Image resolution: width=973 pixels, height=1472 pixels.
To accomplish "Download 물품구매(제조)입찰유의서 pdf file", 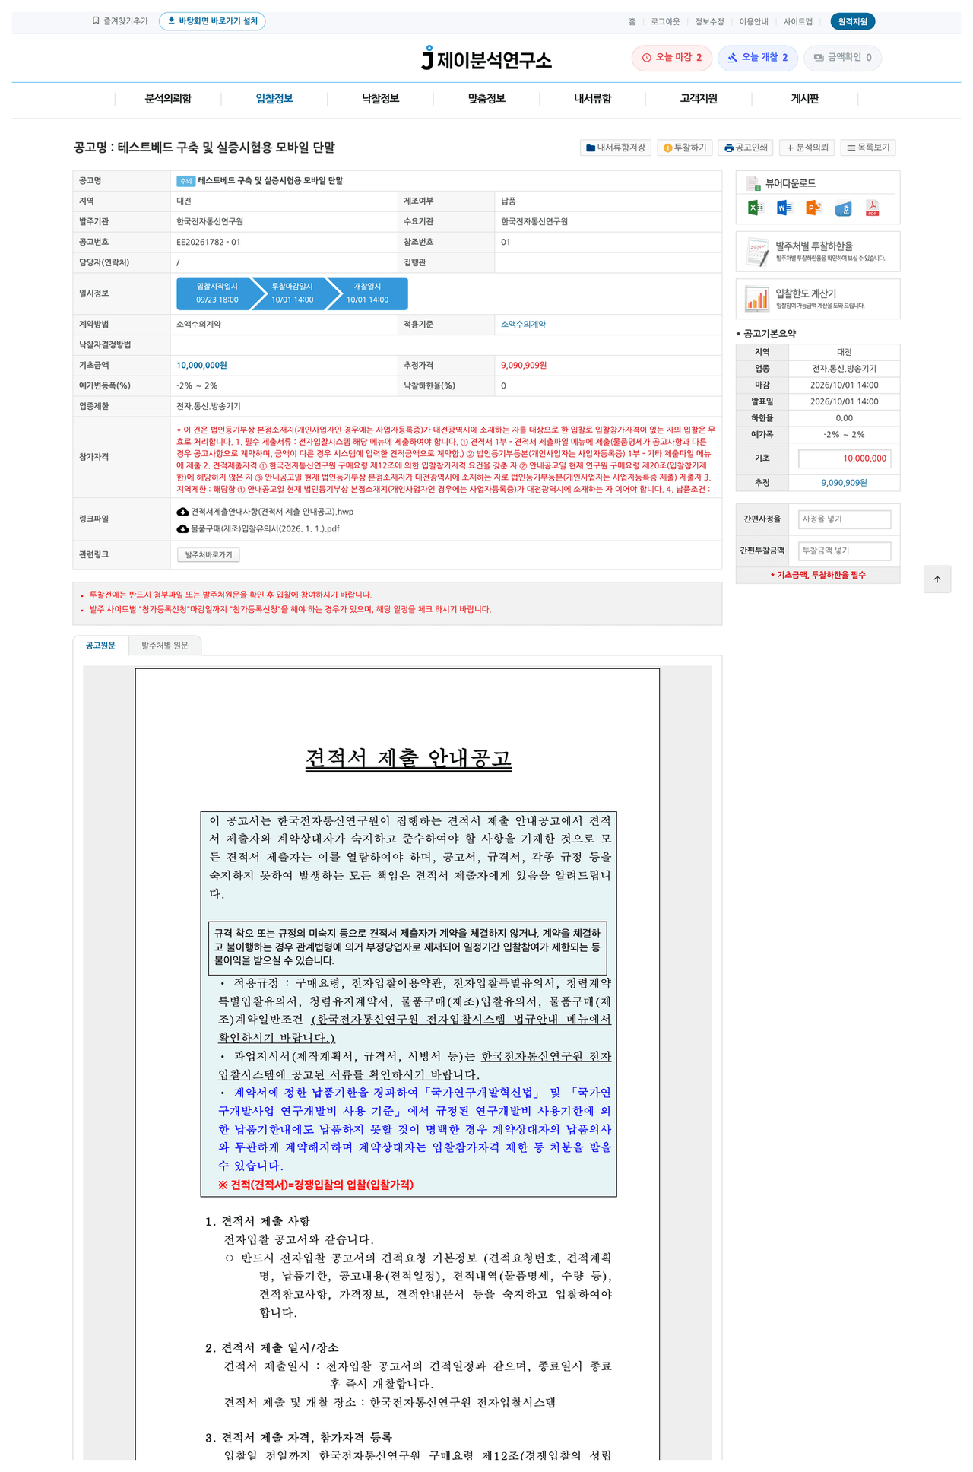I will [258, 528].
